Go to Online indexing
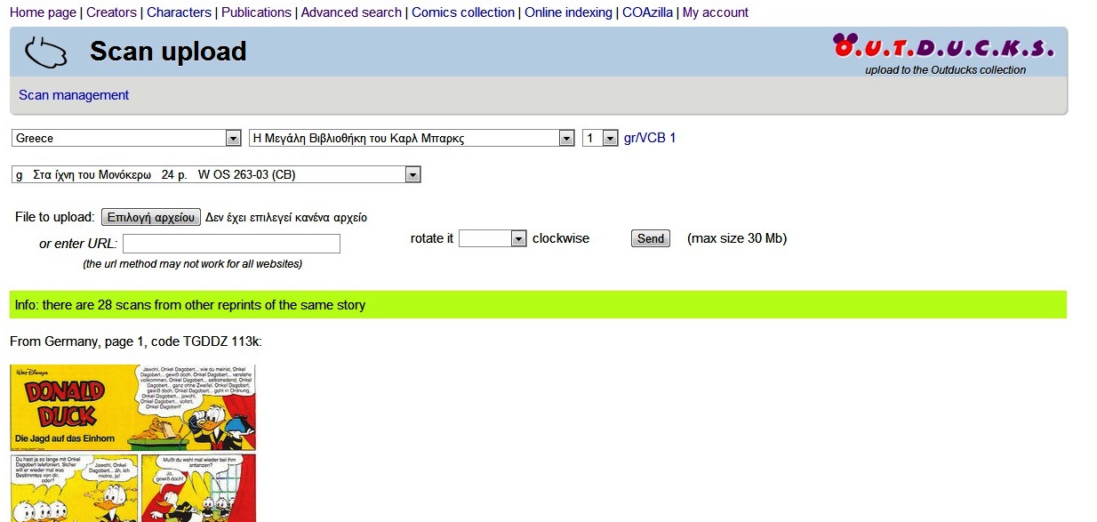Viewport: 1097px width, 522px height. 568,12
